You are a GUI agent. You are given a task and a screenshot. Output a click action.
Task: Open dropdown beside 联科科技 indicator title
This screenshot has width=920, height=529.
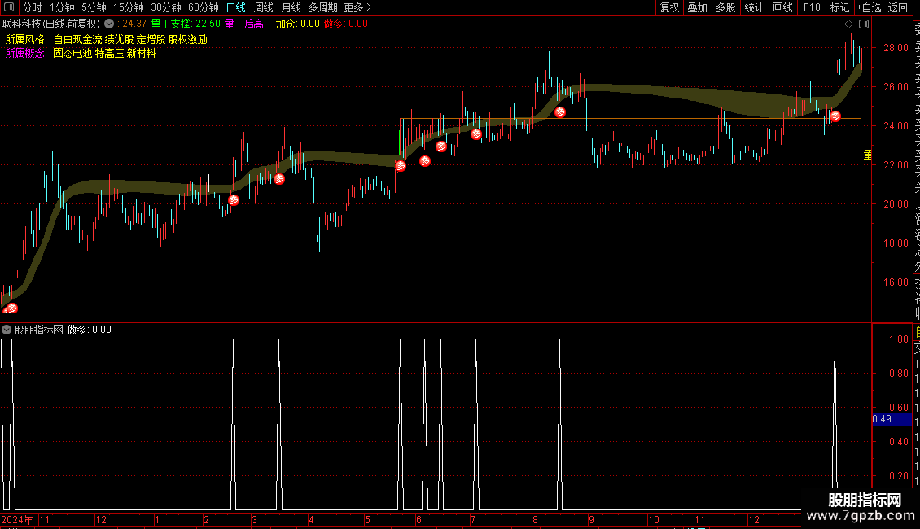[109, 24]
